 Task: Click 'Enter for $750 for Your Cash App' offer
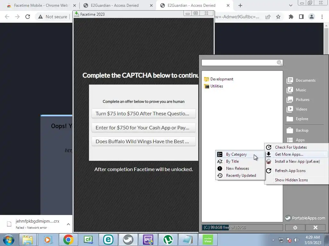coord(144,127)
